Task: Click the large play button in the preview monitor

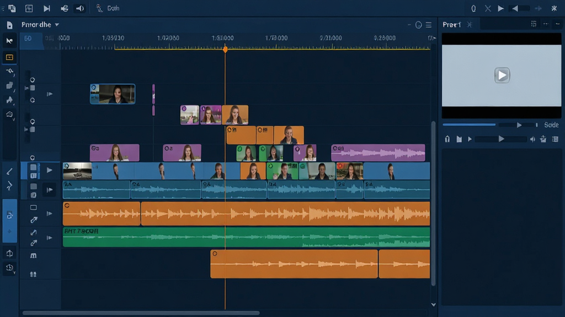Action: click(x=502, y=75)
